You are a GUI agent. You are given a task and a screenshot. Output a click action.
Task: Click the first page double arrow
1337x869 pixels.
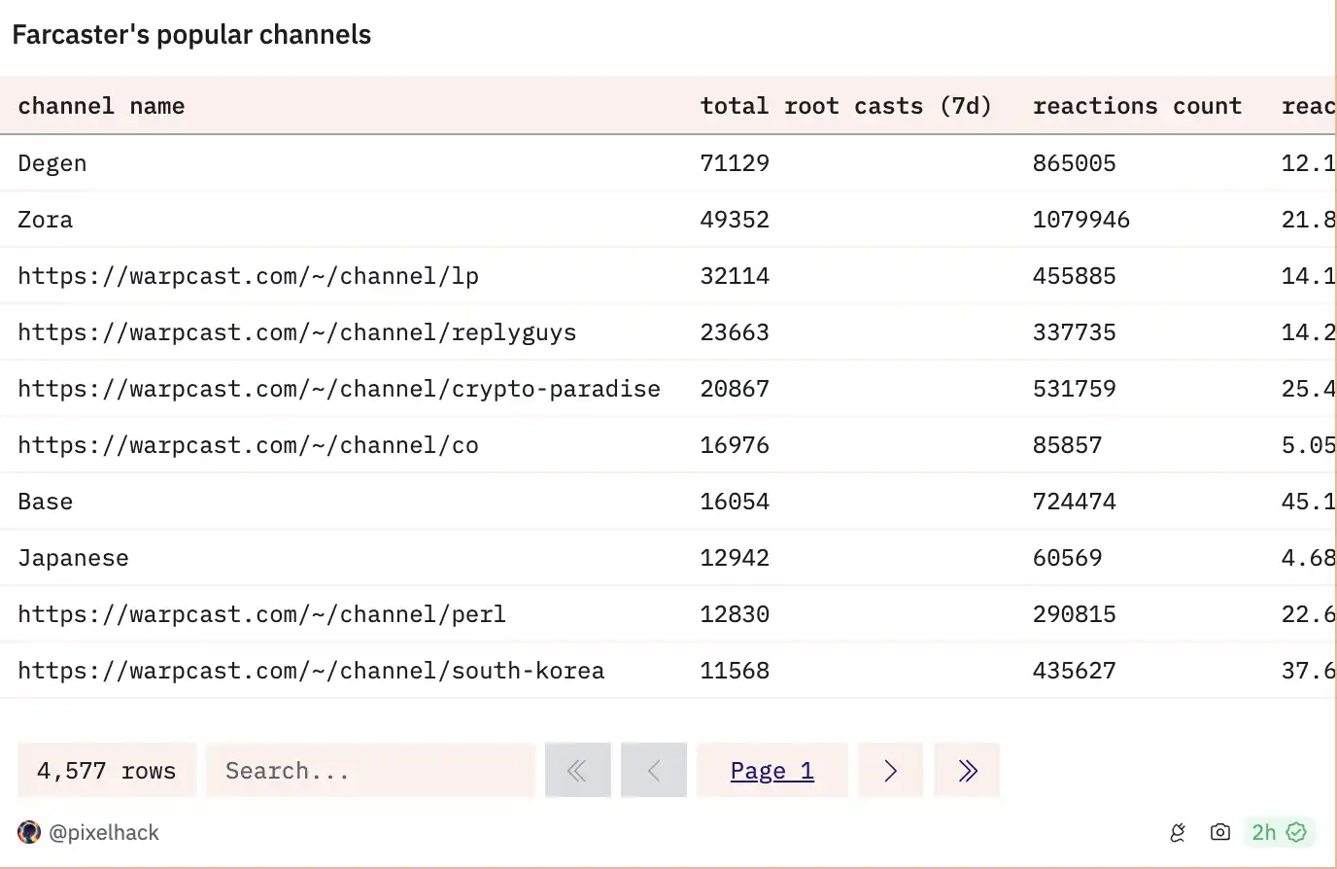577,771
